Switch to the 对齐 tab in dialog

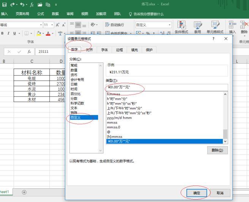click(x=90, y=50)
